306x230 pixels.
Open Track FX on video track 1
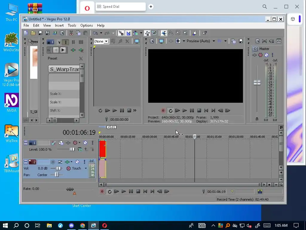click(68, 143)
